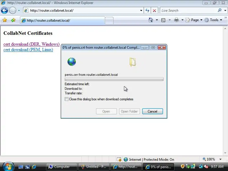
Task: Open the Tools menu
Action: click(213, 20)
